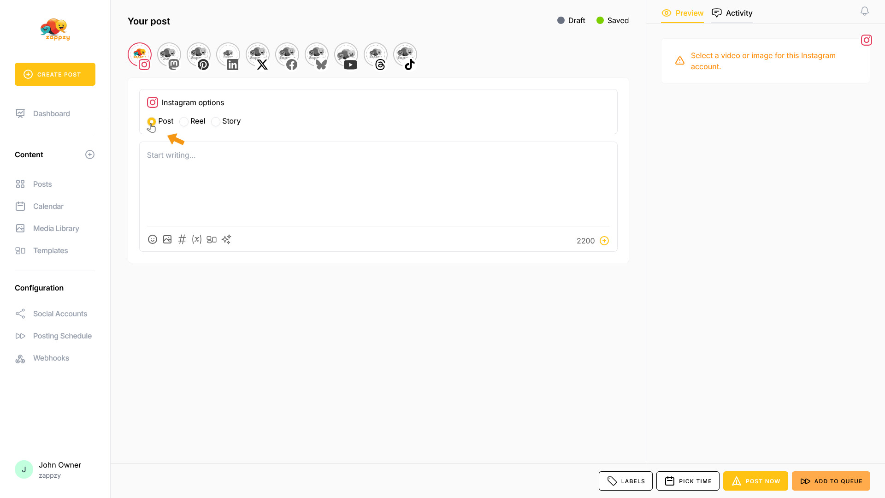Click the insert image icon in editor
This screenshot has width=885, height=498.
click(x=167, y=239)
